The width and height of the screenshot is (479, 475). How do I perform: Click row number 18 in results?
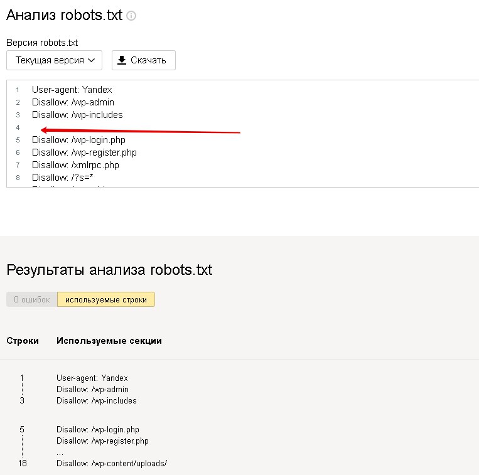[x=23, y=463]
